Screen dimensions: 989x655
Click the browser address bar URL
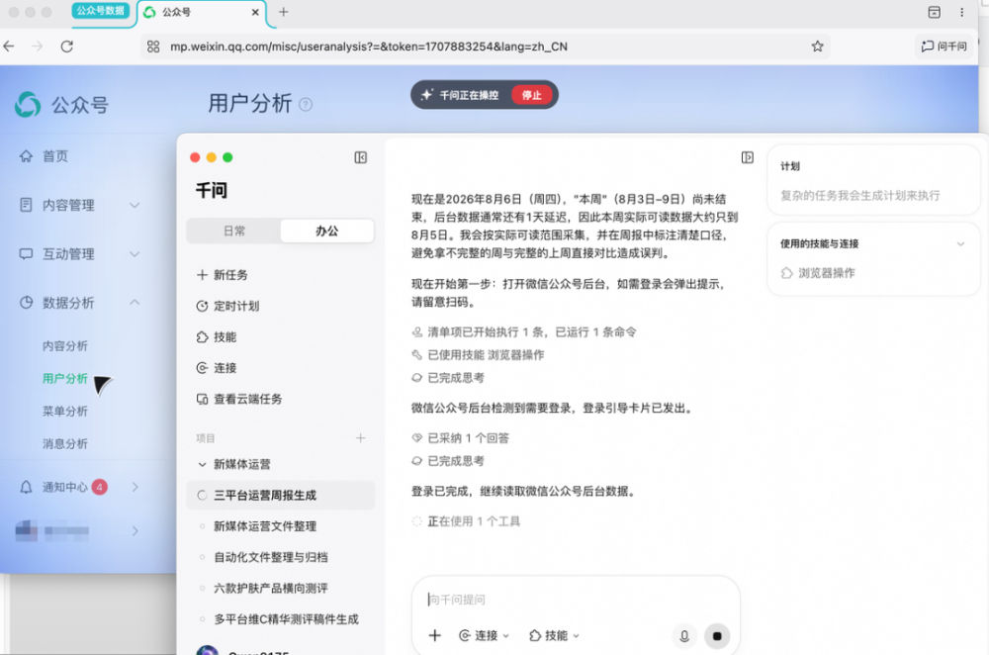[x=369, y=47]
